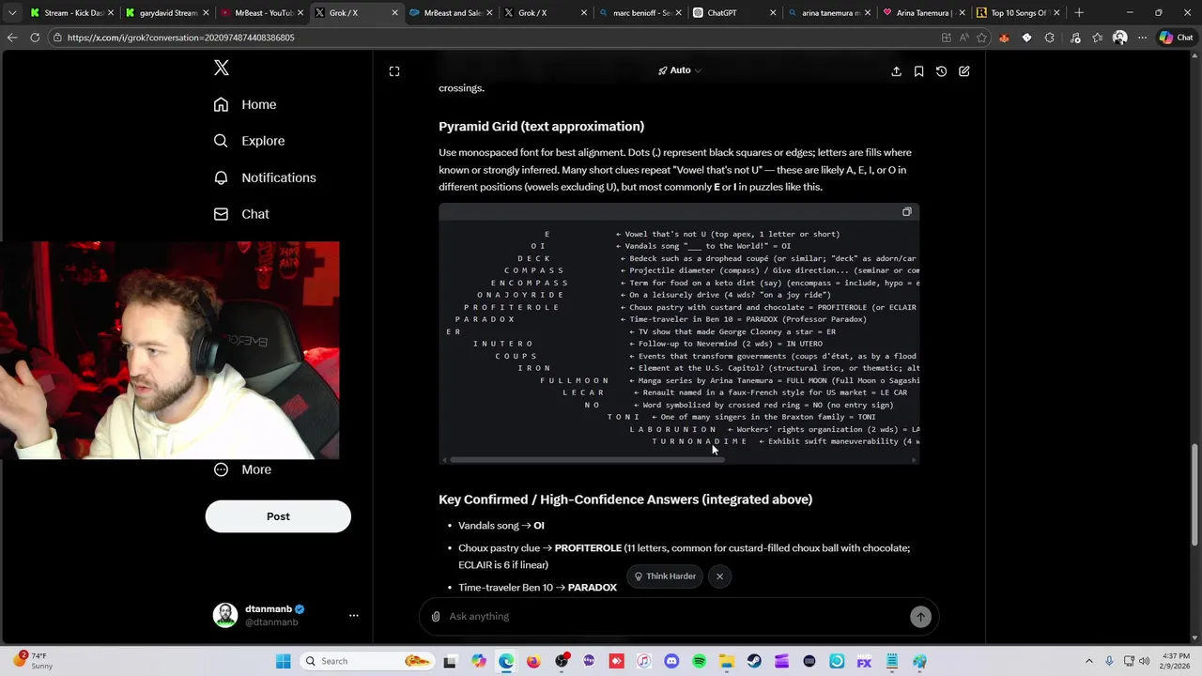Go back in browser history
1202x676 pixels.
pos(11,38)
